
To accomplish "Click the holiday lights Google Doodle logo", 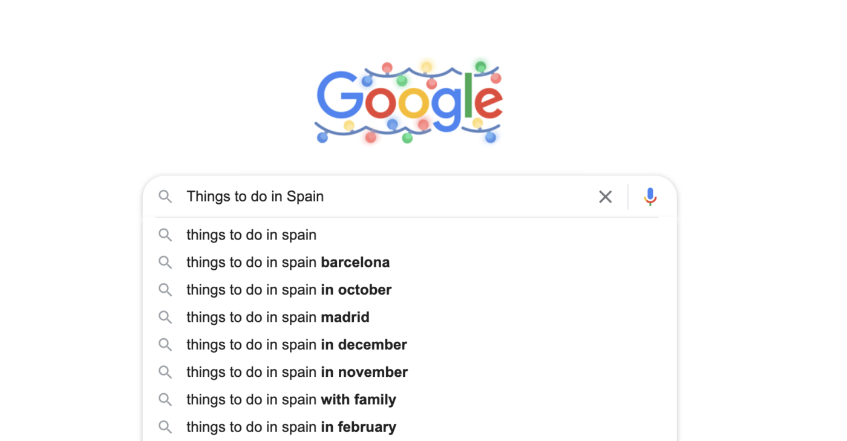I will click(x=408, y=102).
